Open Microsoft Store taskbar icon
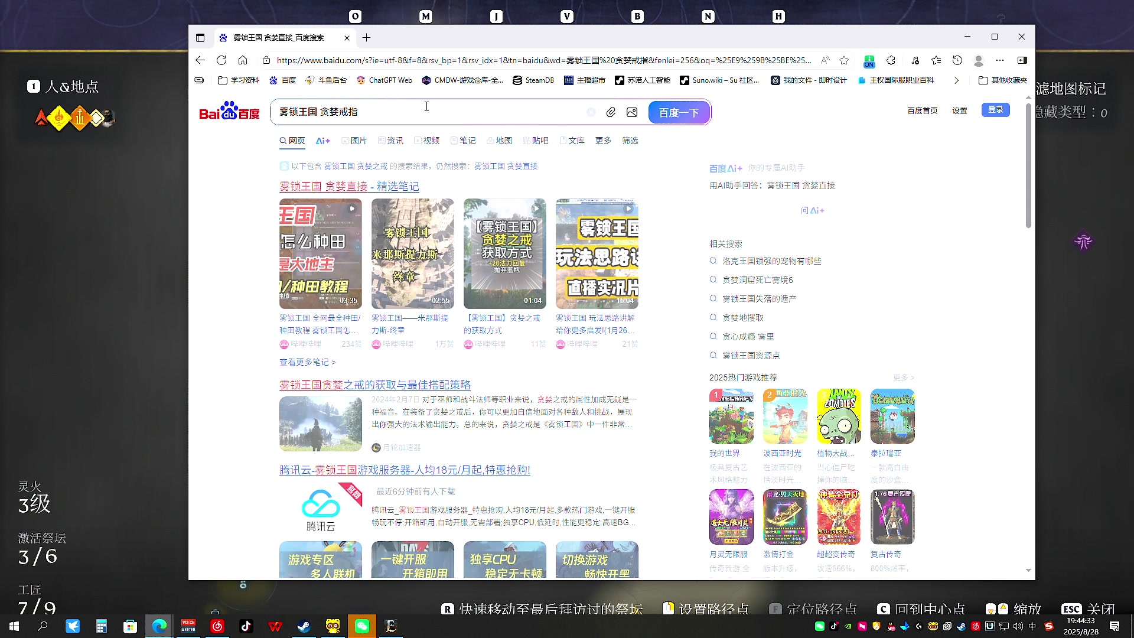The height and width of the screenshot is (638, 1134). tap(131, 626)
